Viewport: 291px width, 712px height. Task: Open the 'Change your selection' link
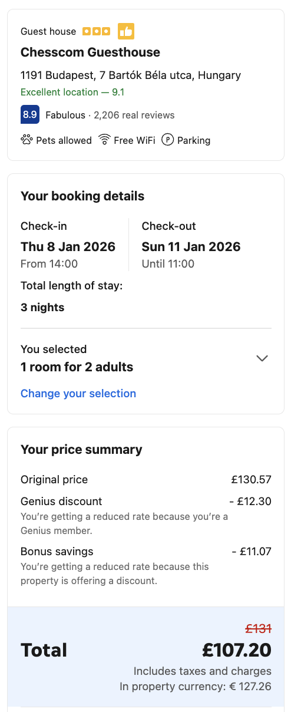pos(78,393)
